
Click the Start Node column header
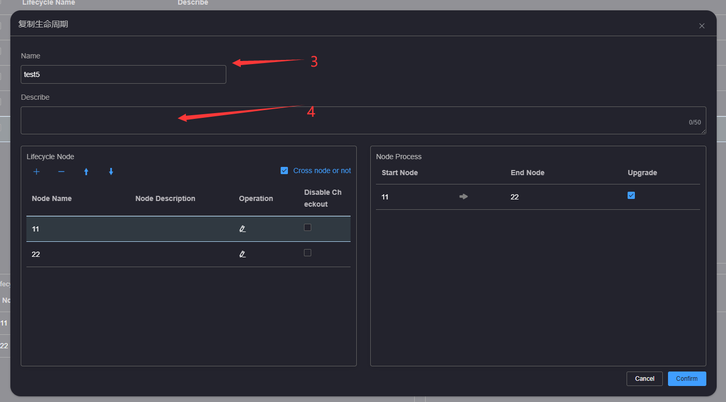[x=400, y=173]
